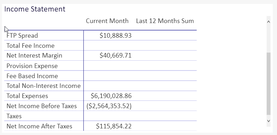Click the scrollbar track above the thumb

pyautogui.click(x=269, y=39)
